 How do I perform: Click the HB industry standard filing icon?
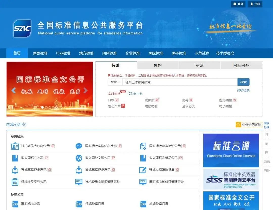pos(79,204)
